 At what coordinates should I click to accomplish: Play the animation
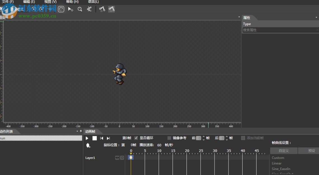point(87,138)
